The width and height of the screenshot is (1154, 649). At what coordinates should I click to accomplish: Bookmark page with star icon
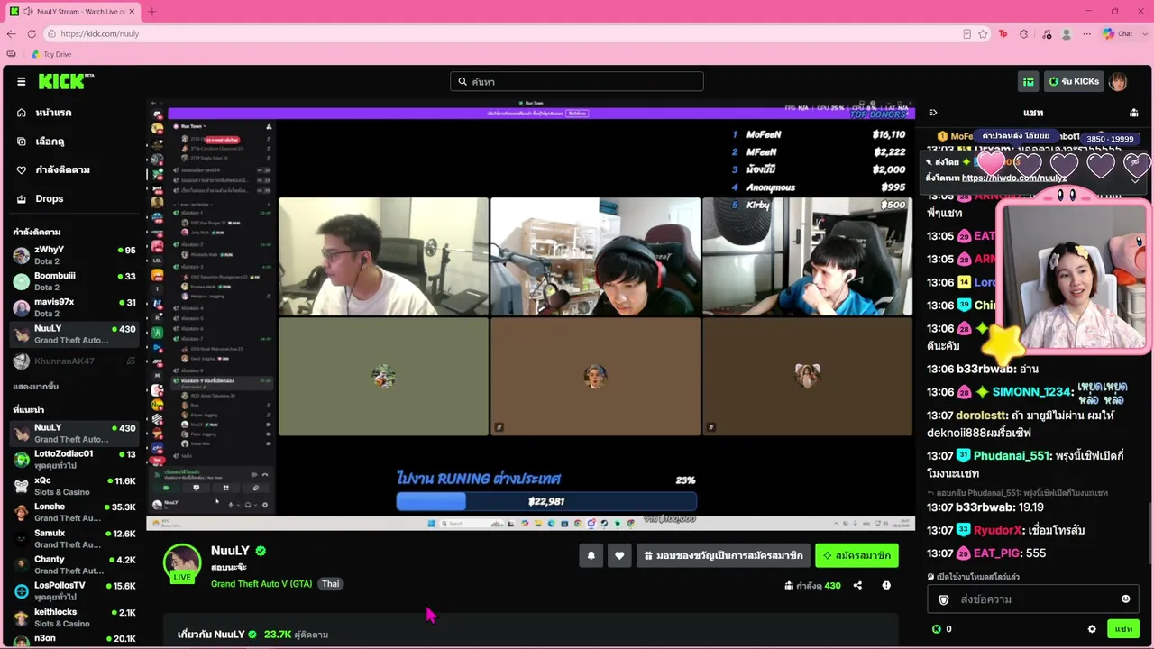(x=984, y=33)
